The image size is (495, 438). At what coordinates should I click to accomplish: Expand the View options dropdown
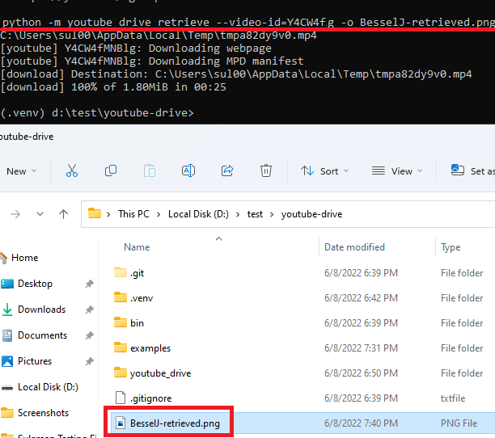tap(396, 171)
